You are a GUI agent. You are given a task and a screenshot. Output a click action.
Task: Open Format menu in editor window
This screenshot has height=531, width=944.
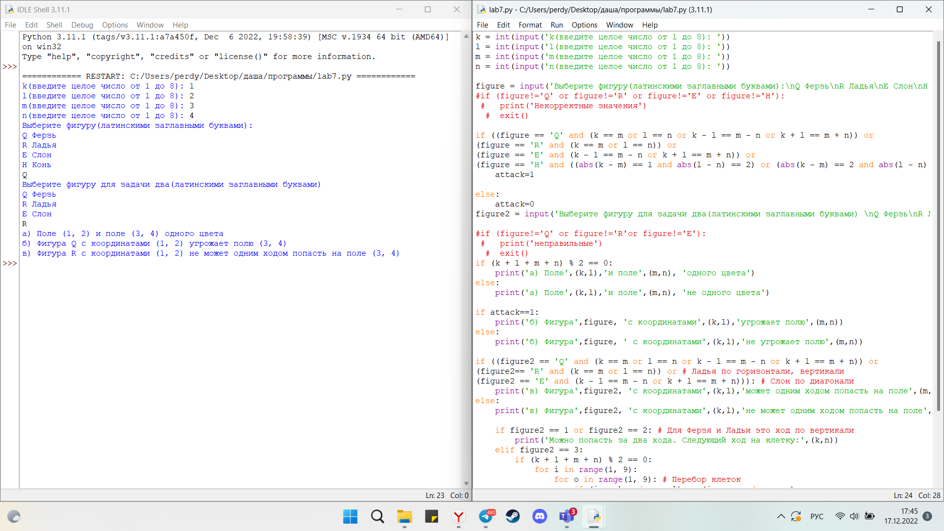point(530,25)
